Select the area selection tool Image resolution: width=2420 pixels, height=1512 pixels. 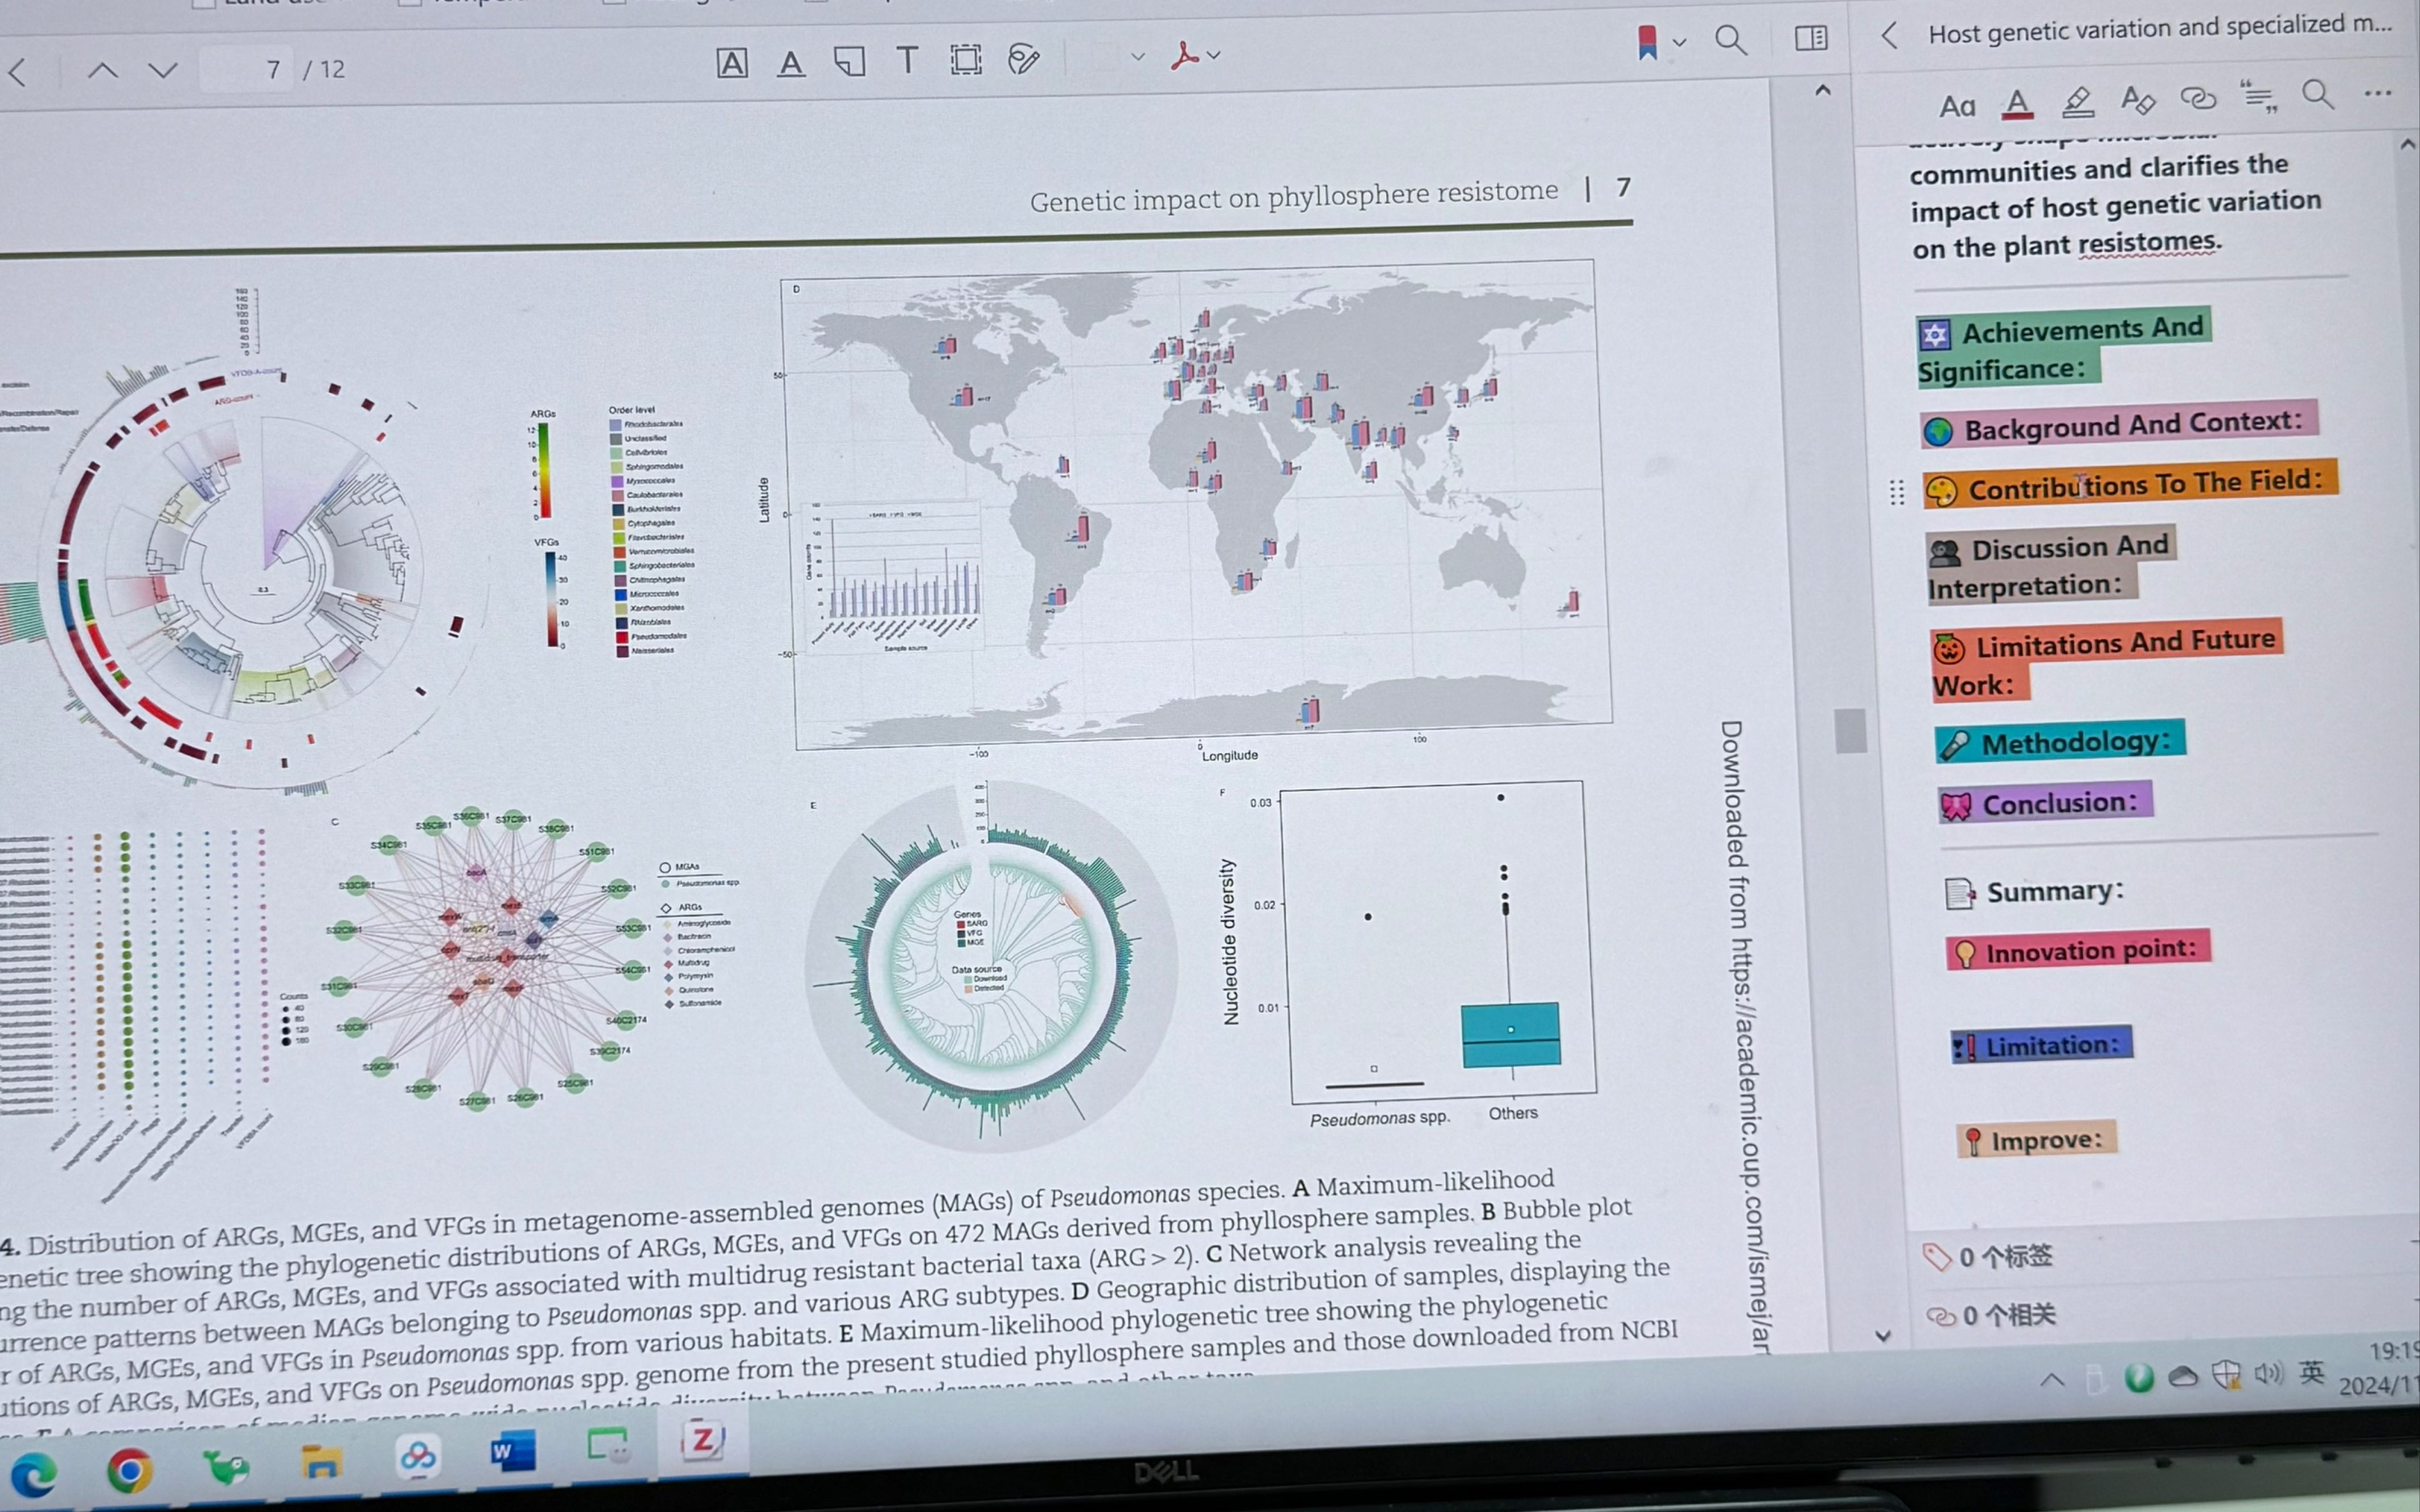click(x=966, y=59)
